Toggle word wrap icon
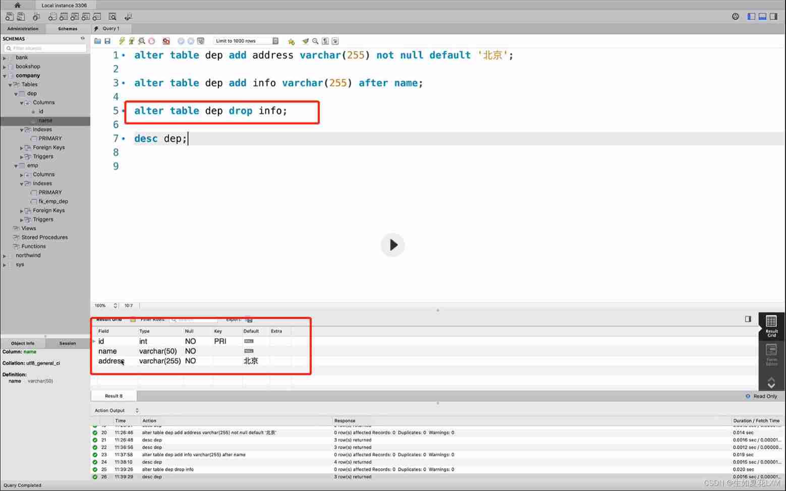This screenshot has width=786, height=491. [x=335, y=41]
